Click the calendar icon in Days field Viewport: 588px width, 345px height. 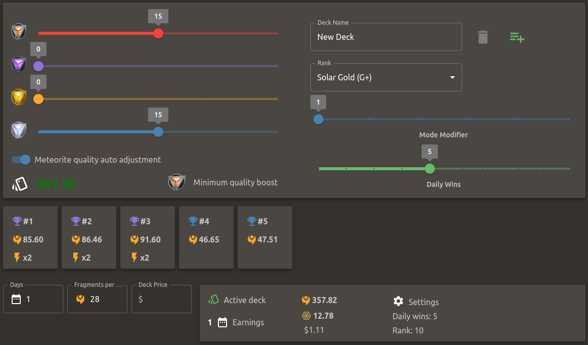click(x=16, y=299)
